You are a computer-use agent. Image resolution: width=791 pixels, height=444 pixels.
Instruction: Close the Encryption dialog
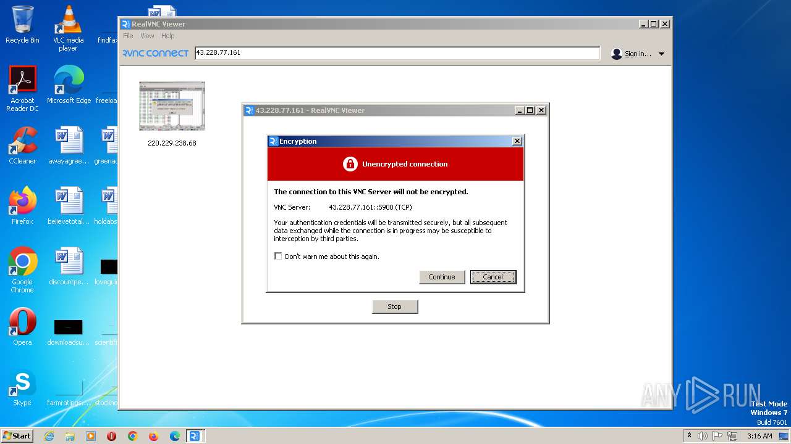517,141
